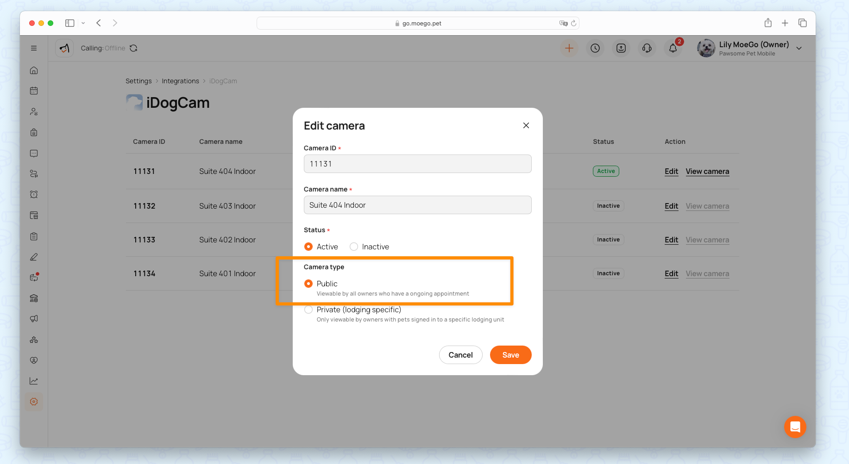Open the messages chat icon in the sidebar
The width and height of the screenshot is (849, 464).
(x=34, y=153)
